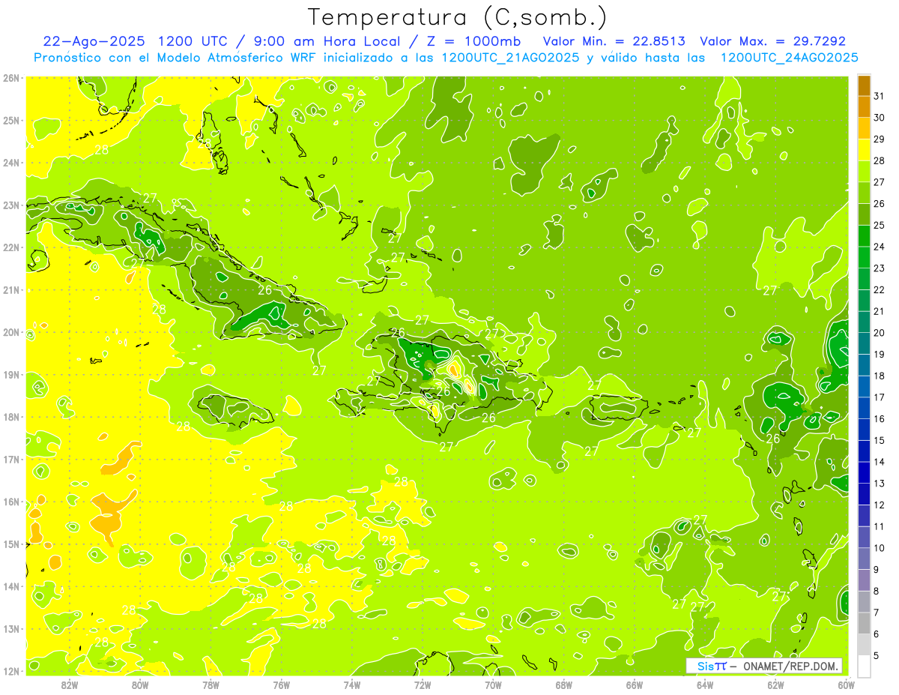Viewport: 899px width, 695px height.
Task: Click the longitude axis label "66W"
Action: 635,685
